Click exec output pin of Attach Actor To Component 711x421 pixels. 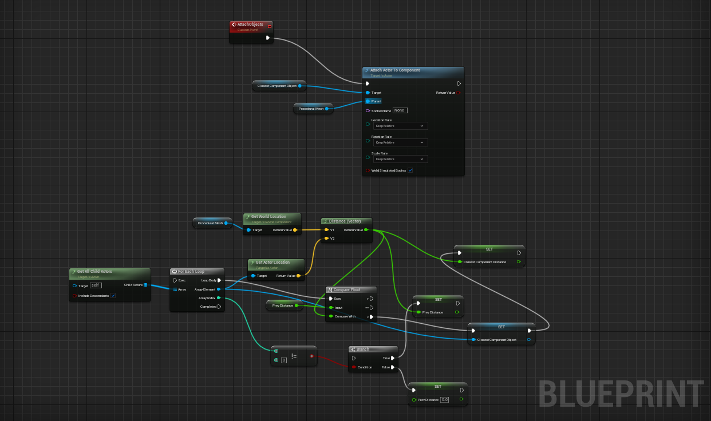click(459, 84)
